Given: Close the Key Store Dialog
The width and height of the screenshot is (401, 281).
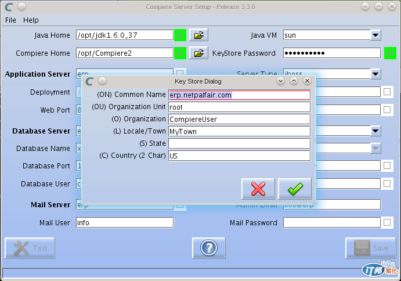Looking at the screenshot, I should pos(307,81).
